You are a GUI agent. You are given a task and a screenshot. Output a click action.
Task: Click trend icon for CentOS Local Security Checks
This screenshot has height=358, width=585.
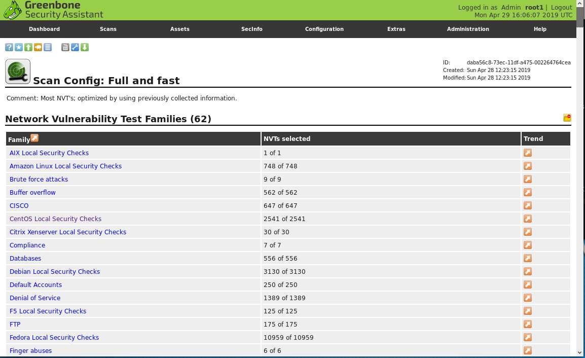click(528, 219)
